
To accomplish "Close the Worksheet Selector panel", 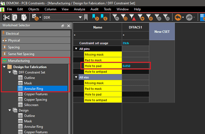I will [x=69, y=26].
